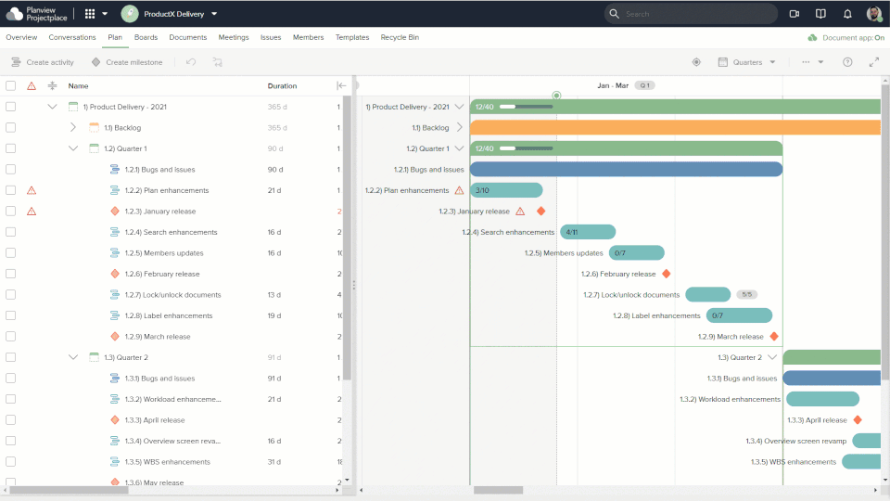Switch to the Conversations tab
Viewport: 890px width, 501px height.
[x=72, y=37]
